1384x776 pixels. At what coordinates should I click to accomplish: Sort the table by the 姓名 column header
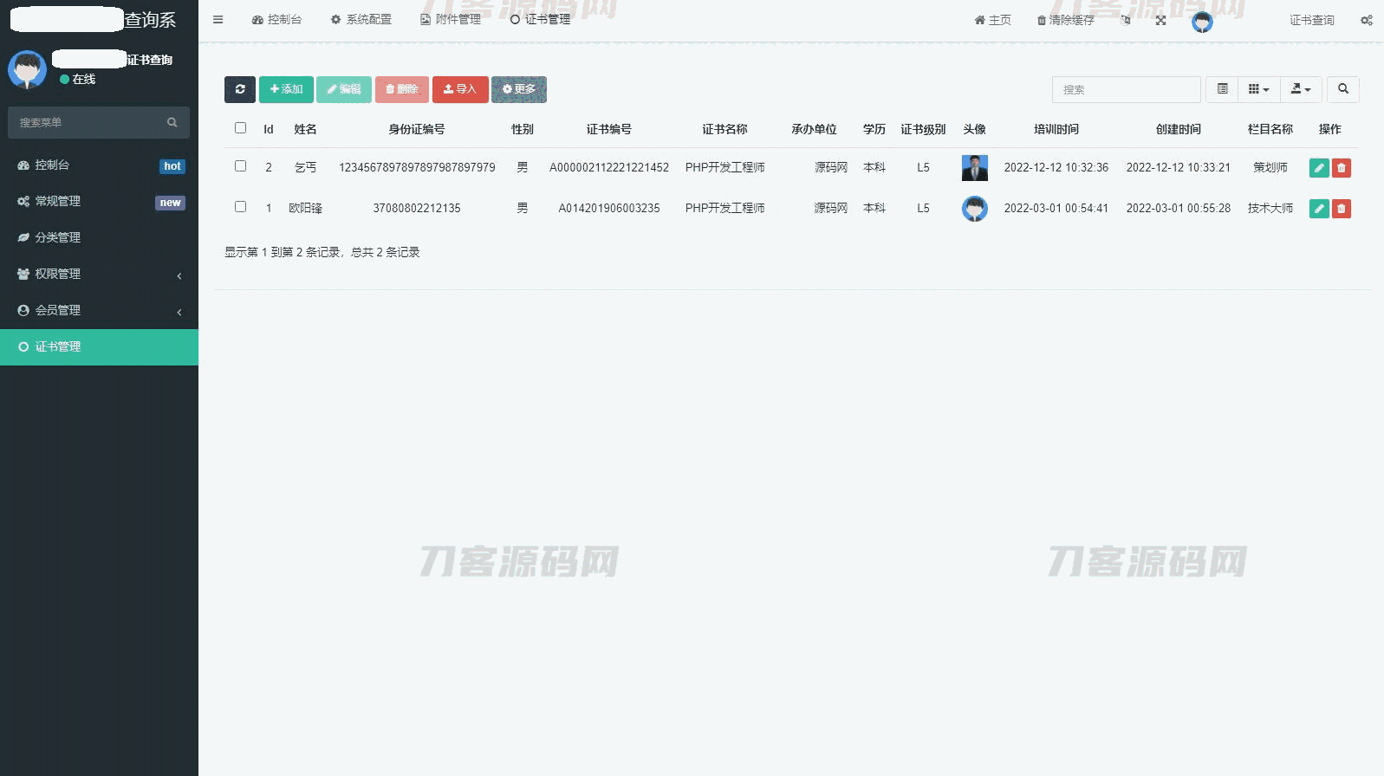coord(305,130)
